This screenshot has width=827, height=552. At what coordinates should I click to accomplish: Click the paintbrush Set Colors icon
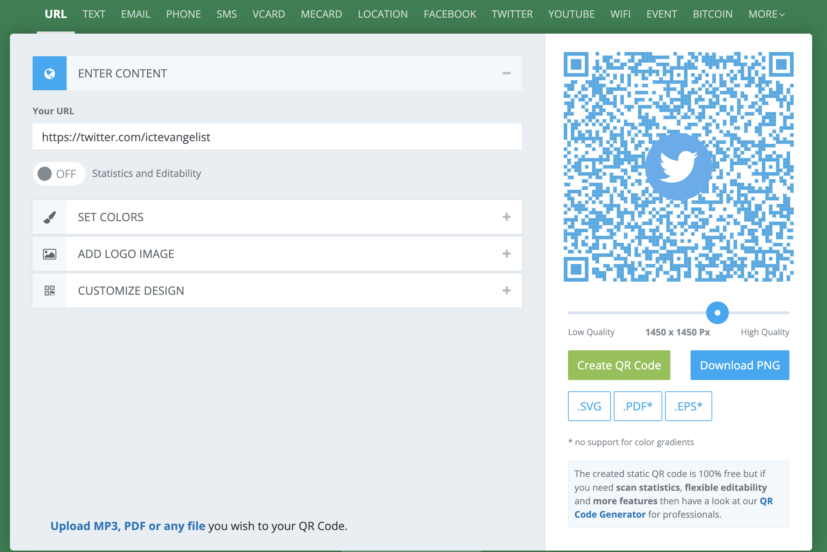[49, 217]
